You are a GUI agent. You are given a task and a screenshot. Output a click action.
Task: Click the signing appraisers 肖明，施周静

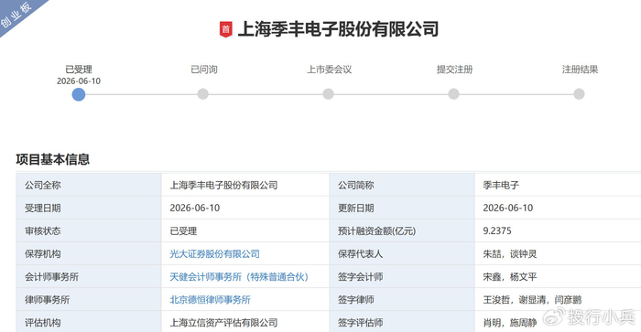510,323
